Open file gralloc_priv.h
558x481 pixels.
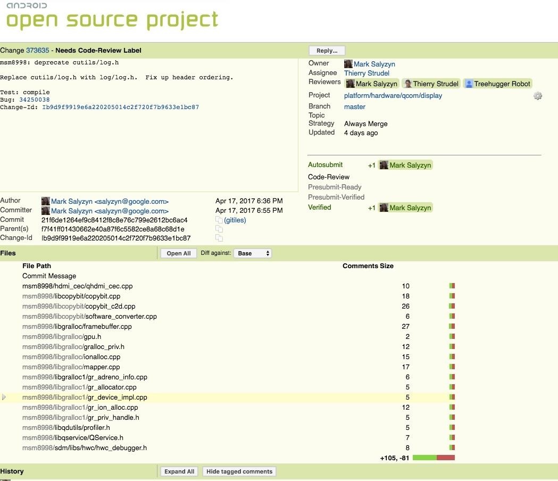coord(73,346)
